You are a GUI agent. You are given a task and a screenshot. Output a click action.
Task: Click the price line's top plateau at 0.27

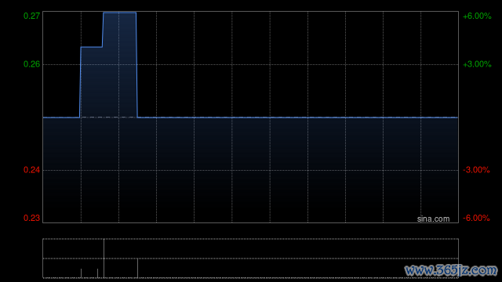coord(120,13)
